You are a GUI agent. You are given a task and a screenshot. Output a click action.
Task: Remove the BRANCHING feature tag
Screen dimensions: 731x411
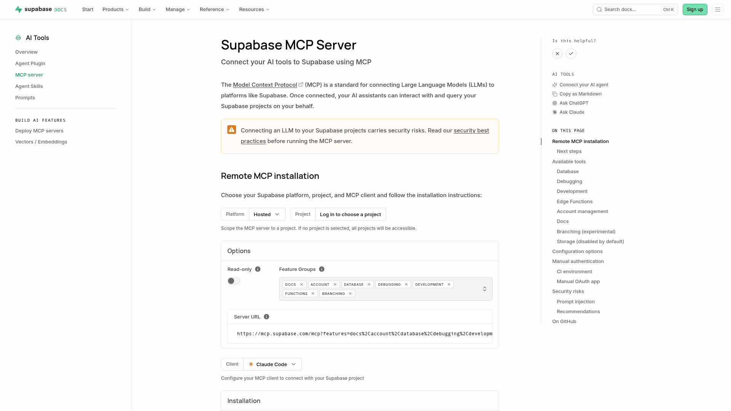click(x=350, y=293)
